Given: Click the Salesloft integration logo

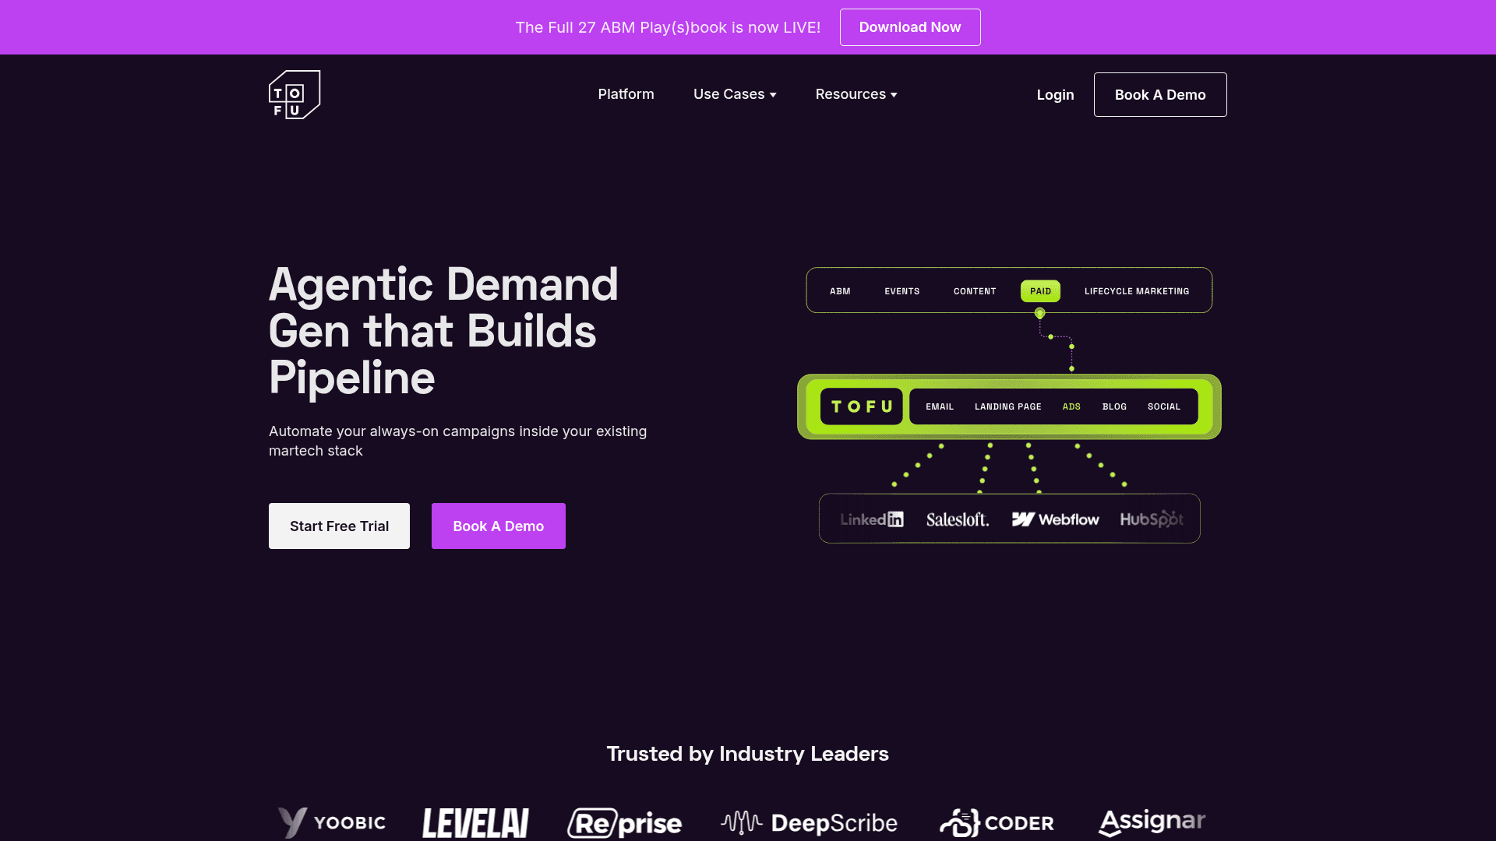Looking at the screenshot, I should (x=957, y=519).
